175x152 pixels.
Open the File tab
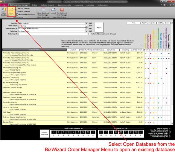pyautogui.click(x=4, y=5)
